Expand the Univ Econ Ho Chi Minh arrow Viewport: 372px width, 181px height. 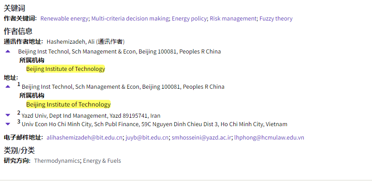(8, 124)
